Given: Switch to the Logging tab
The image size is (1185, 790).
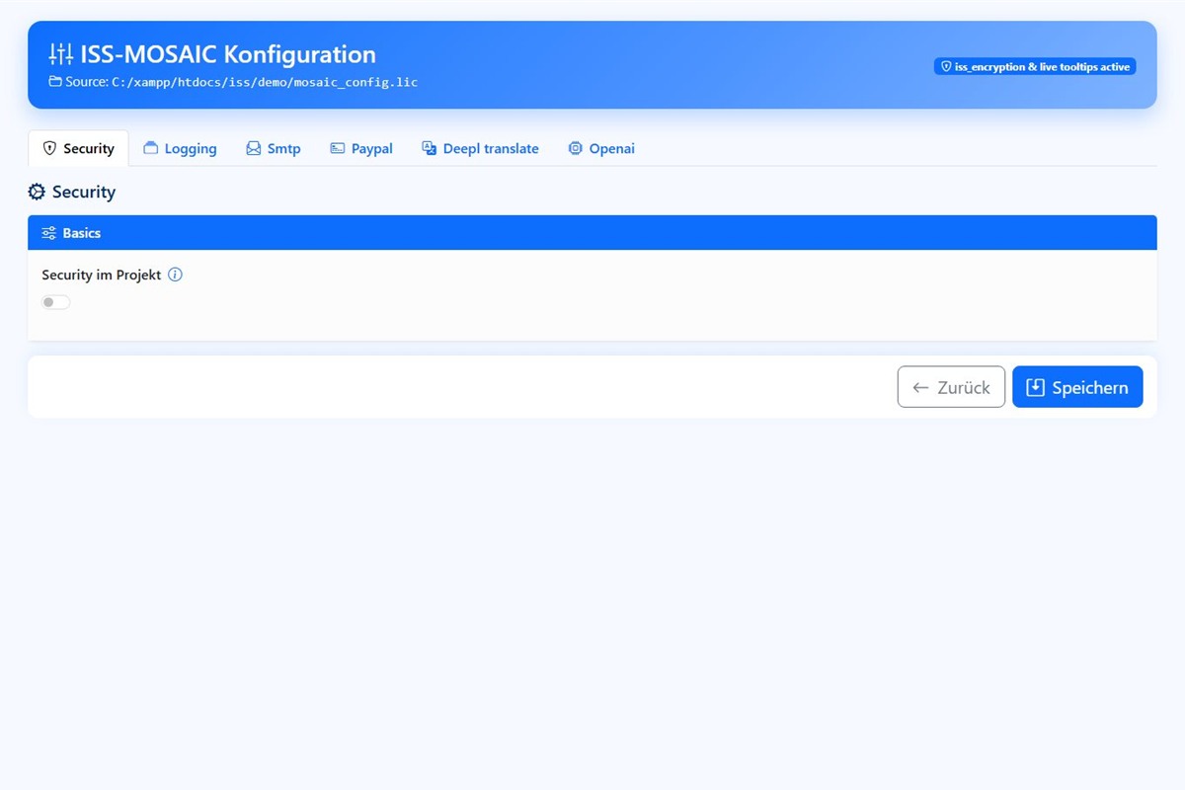Looking at the screenshot, I should point(180,148).
